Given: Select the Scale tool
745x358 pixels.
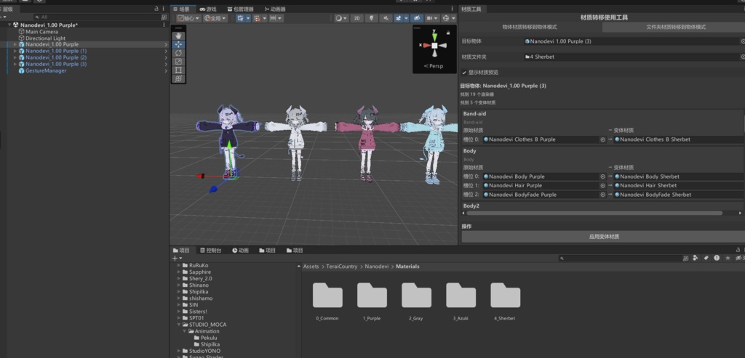Looking at the screenshot, I should click(178, 62).
